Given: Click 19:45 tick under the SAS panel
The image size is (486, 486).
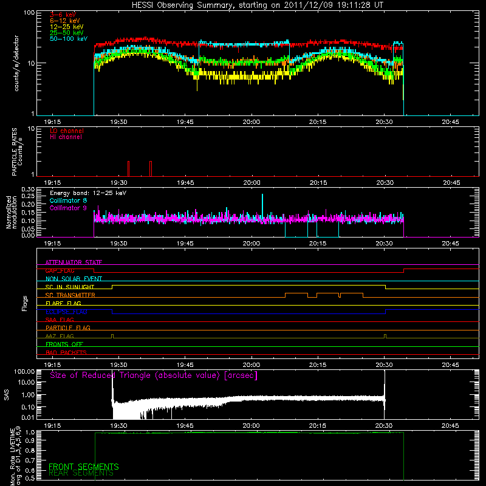Looking at the screenshot, I should [x=185, y=426].
